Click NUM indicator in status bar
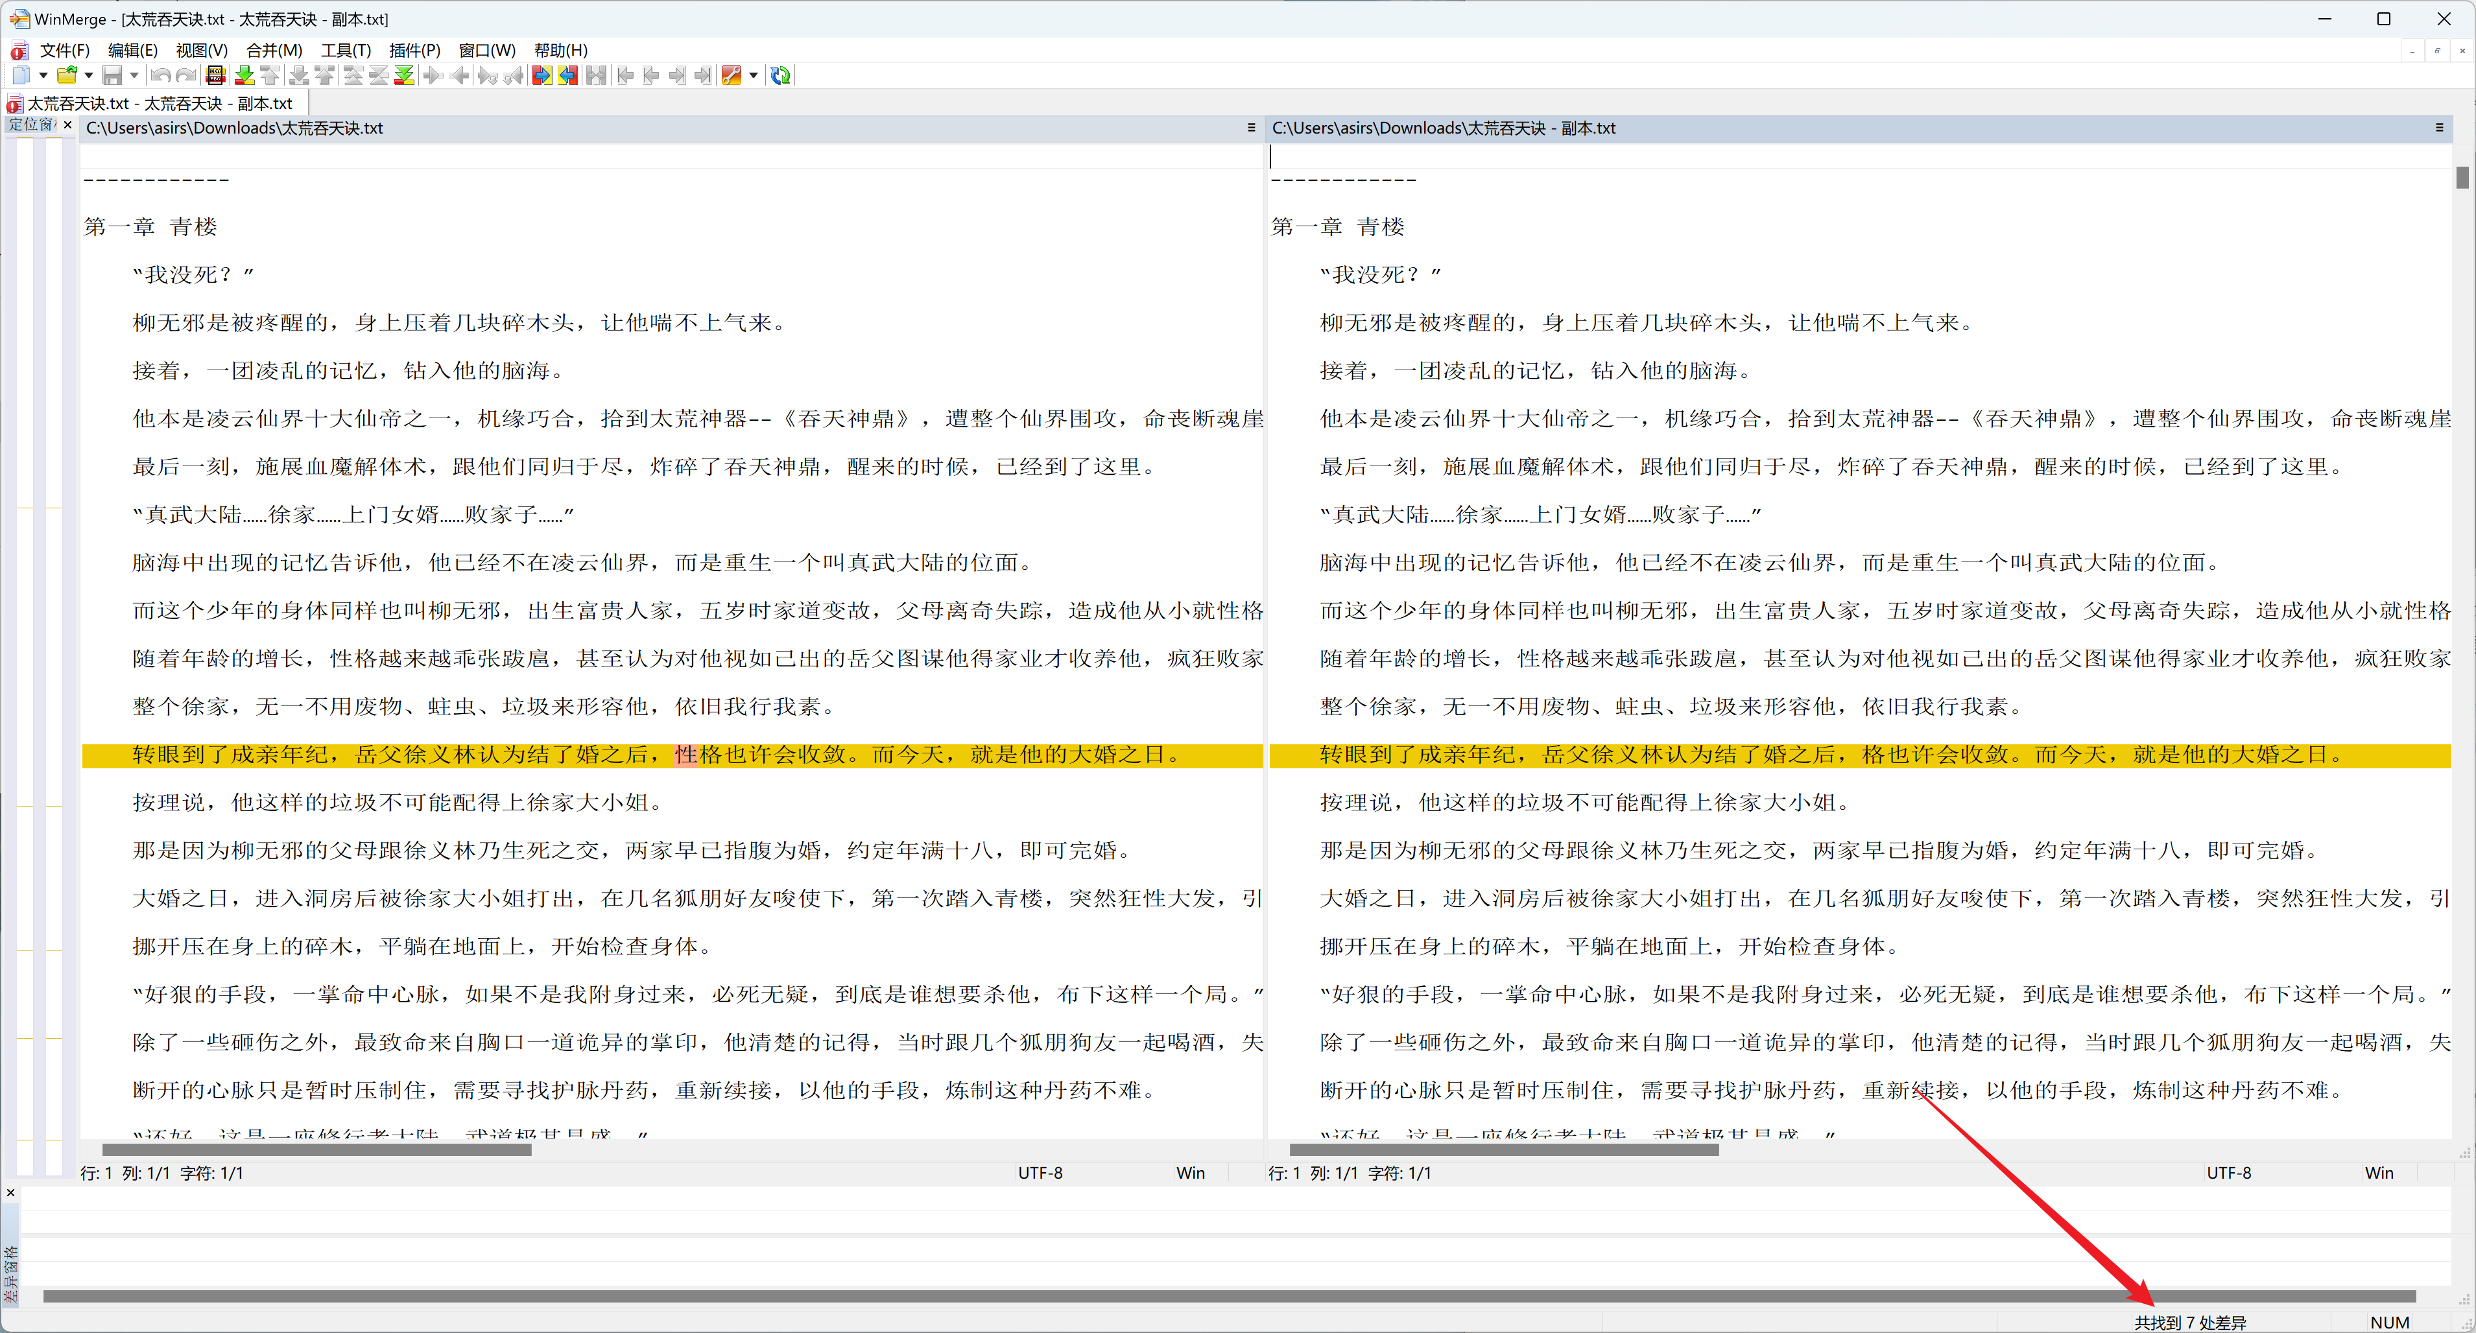Image resolution: width=2476 pixels, height=1333 pixels. pos(2390,1323)
